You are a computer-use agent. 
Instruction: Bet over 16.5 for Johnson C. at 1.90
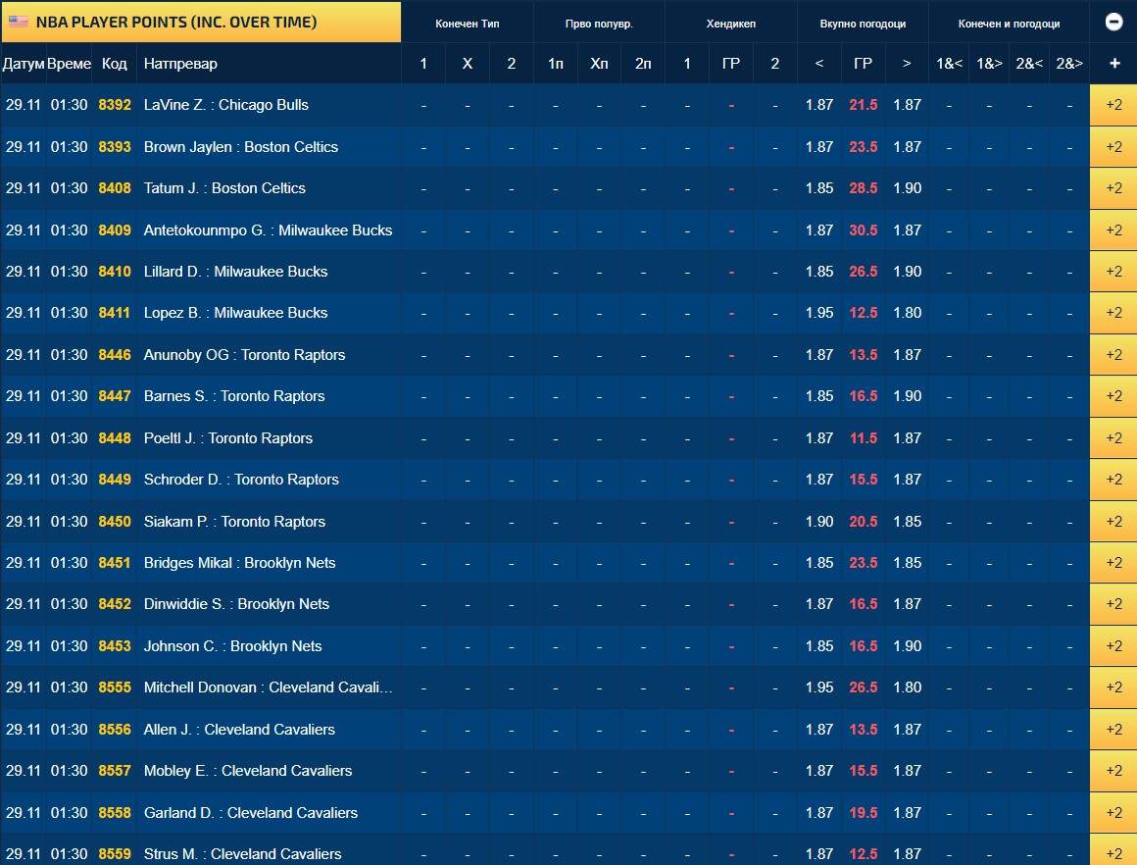pos(907,646)
